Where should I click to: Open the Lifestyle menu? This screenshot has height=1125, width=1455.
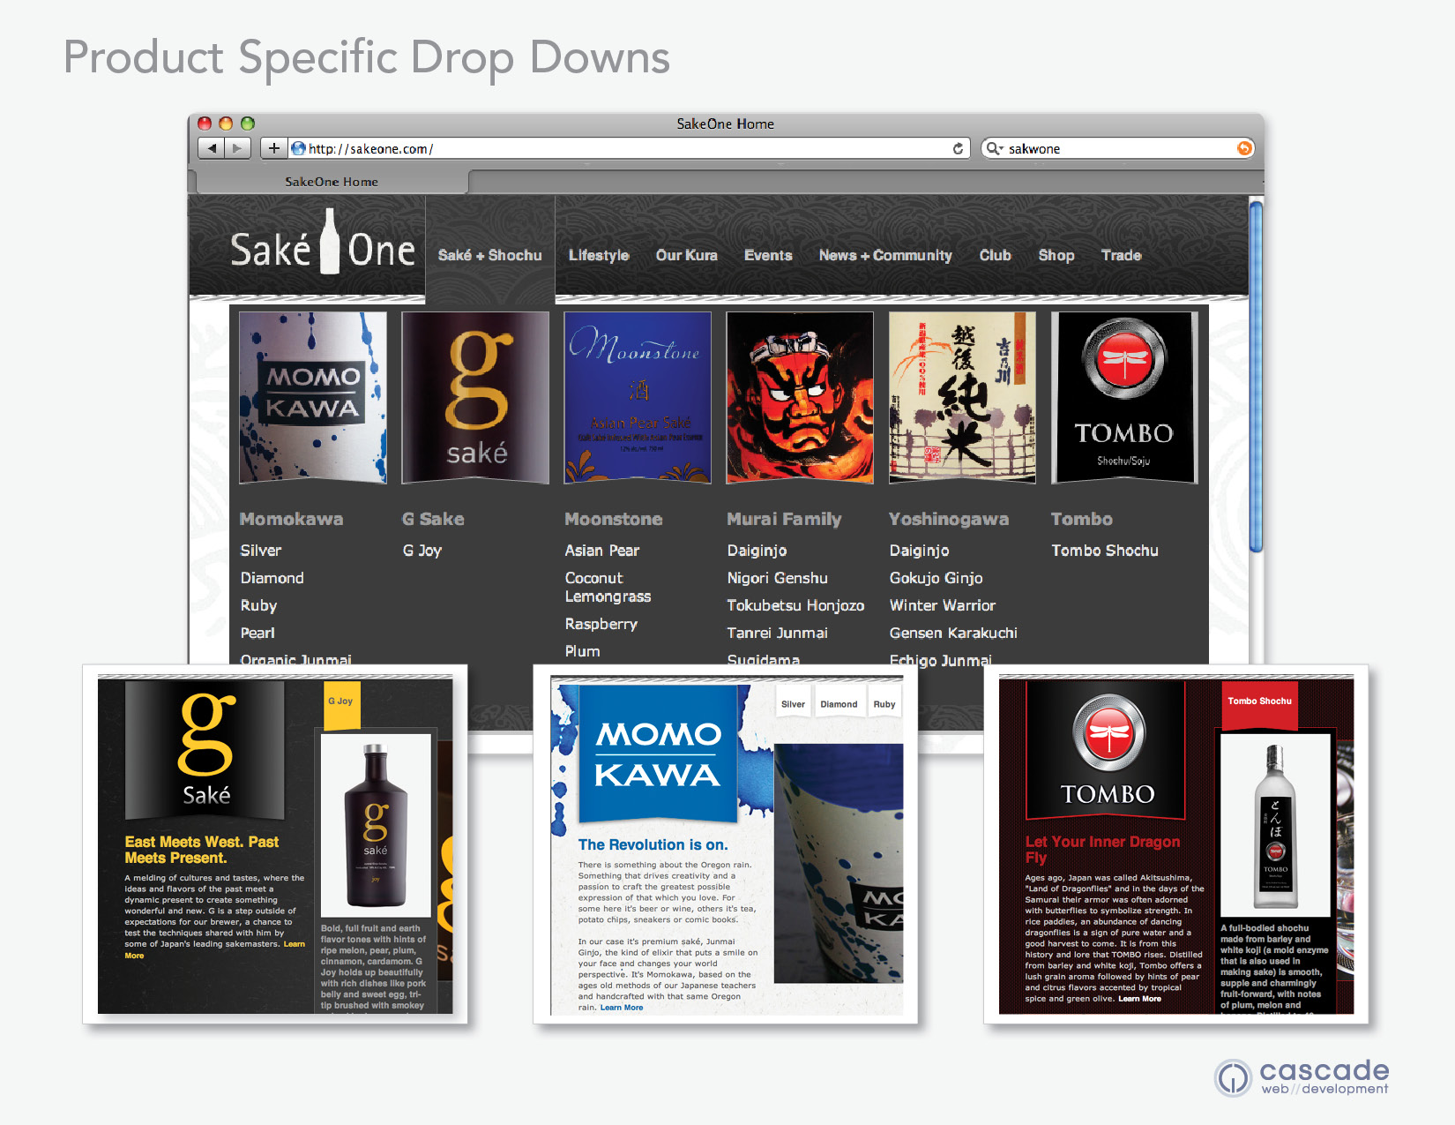(x=599, y=255)
